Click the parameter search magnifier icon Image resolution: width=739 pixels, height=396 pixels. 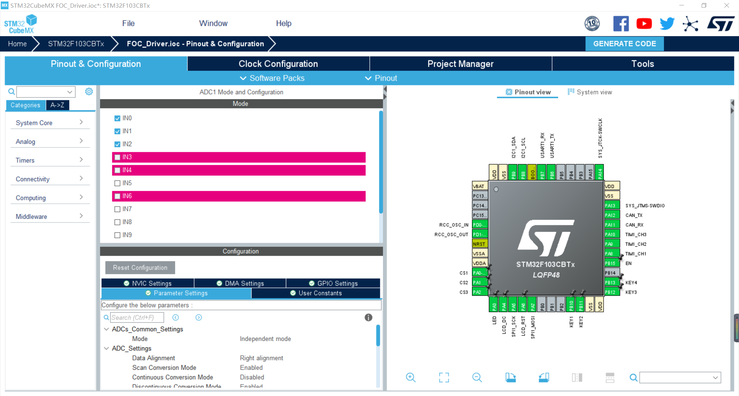(106, 318)
